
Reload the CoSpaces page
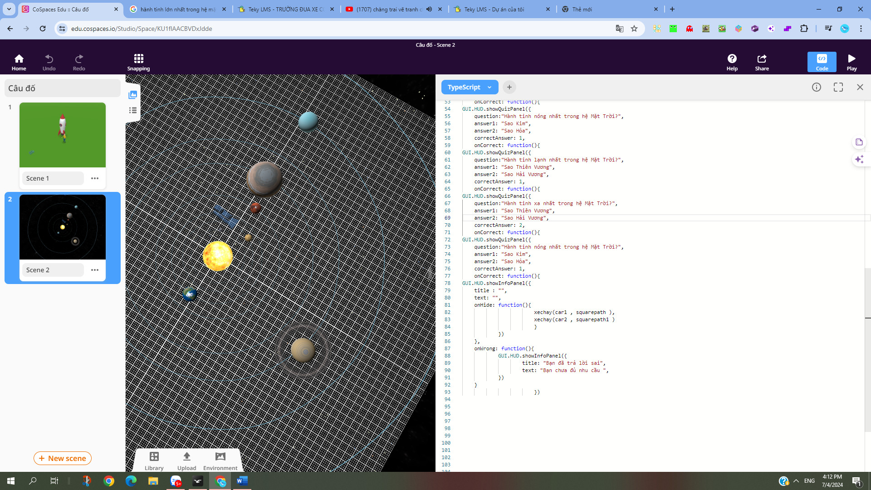tap(43, 29)
